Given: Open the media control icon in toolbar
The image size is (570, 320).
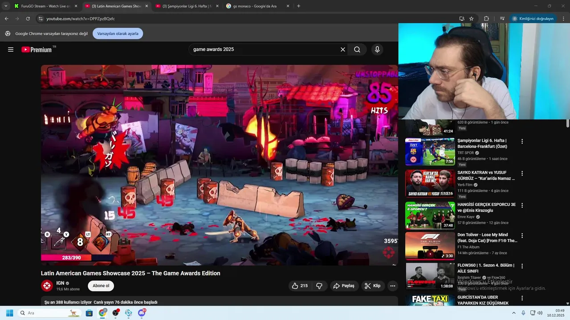Looking at the screenshot, I should tap(502, 19).
